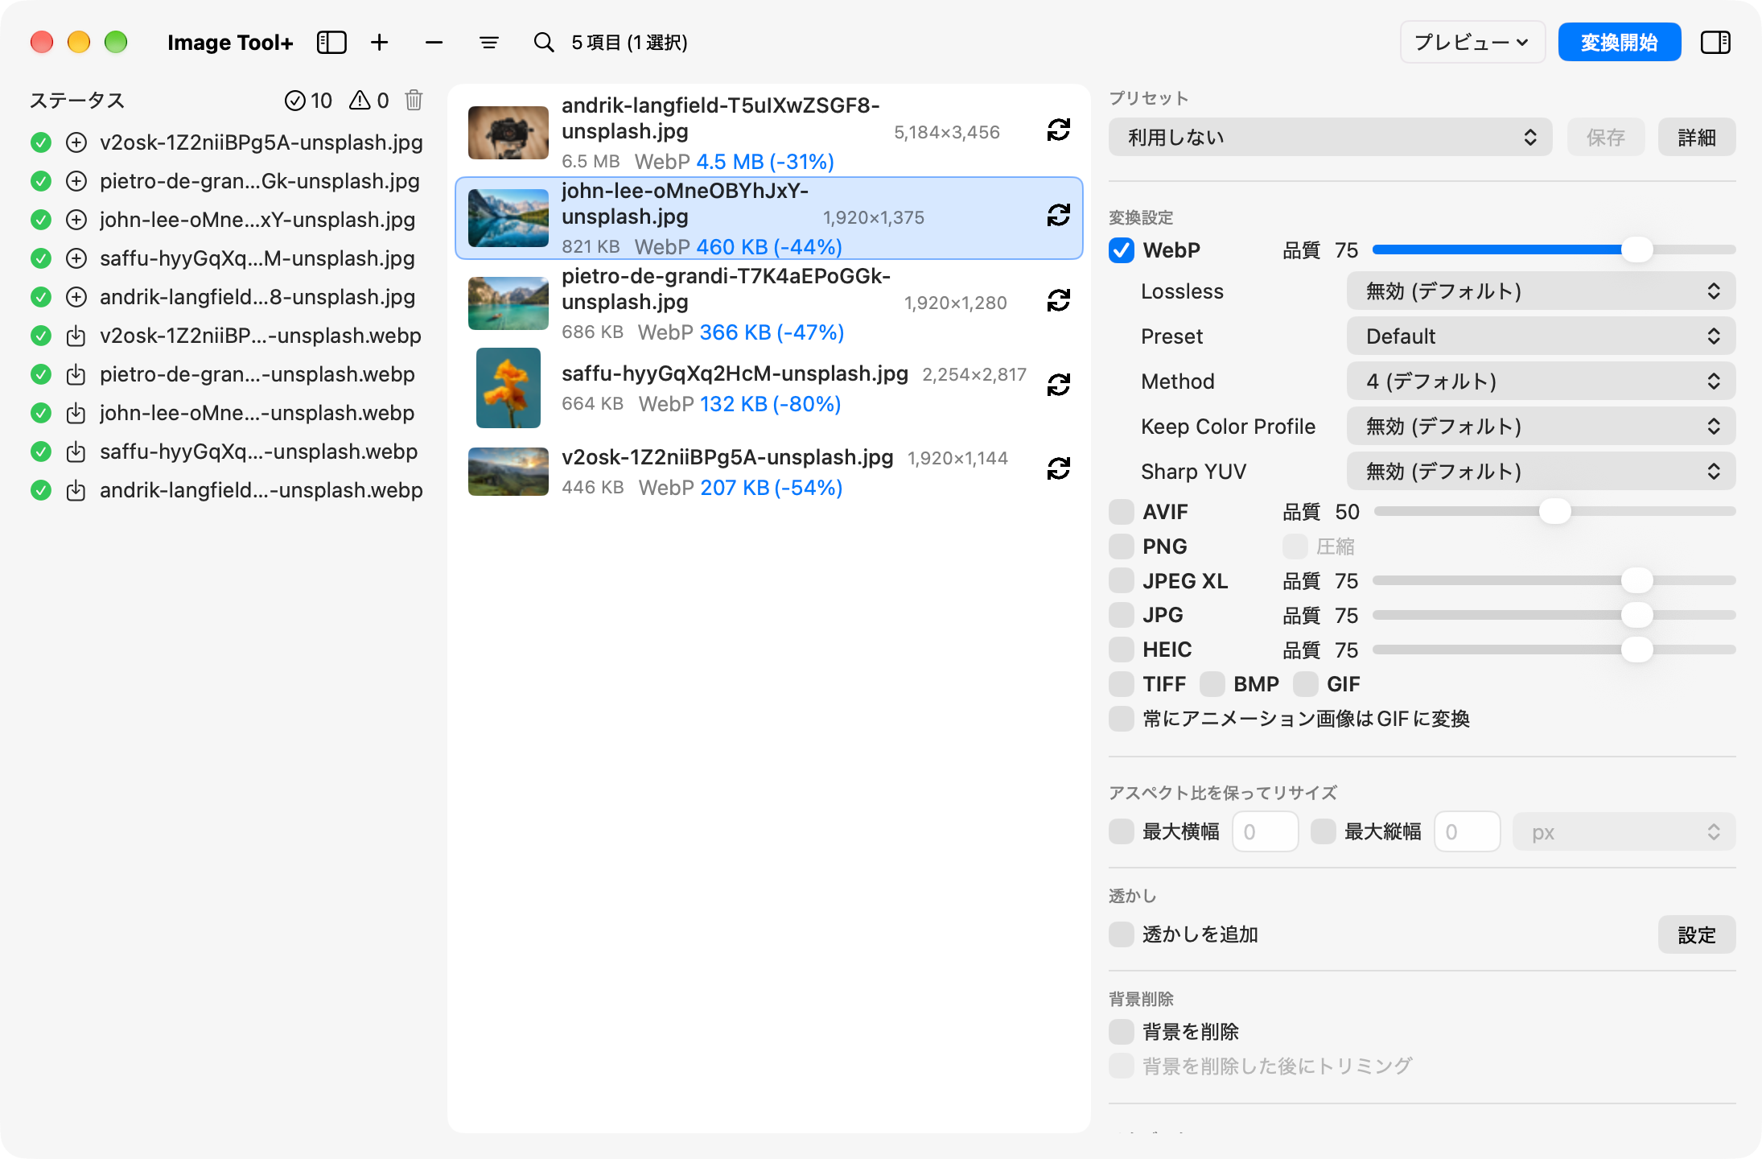Image resolution: width=1762 pixels, height=1159 pixels.
Task: Open the Sharp YUV dropdown
Action: (x=1541, y=472)
